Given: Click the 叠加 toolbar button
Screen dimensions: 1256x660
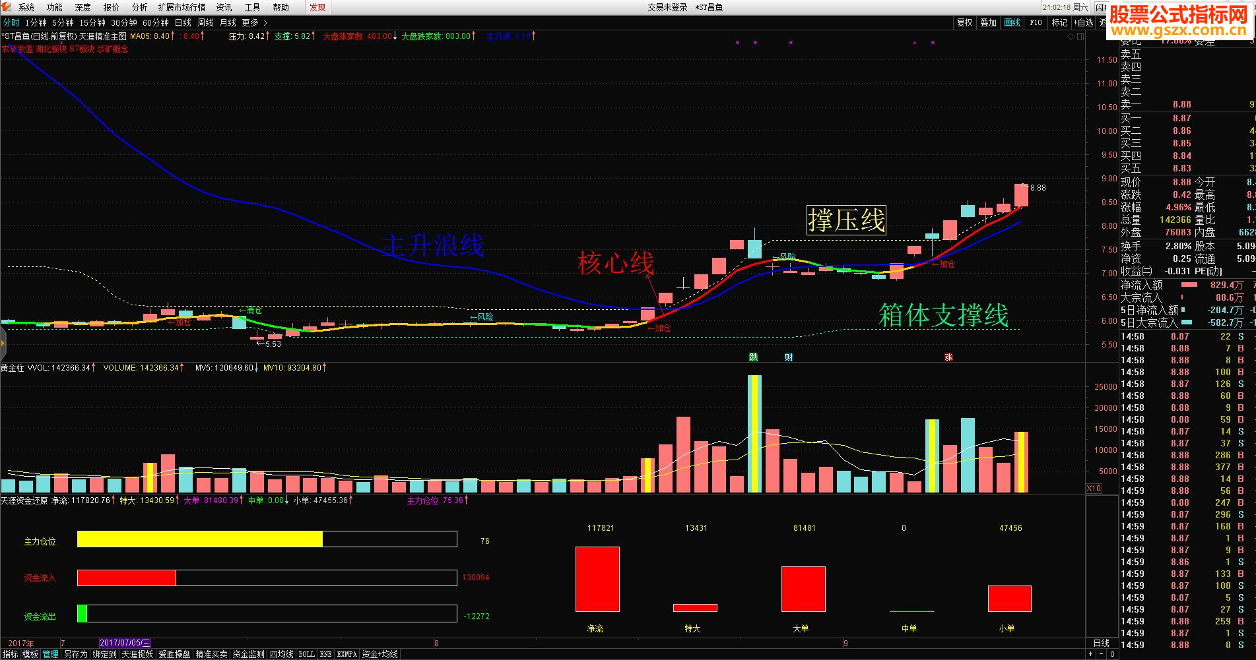Looking at the screenshot, I should 989,22.
